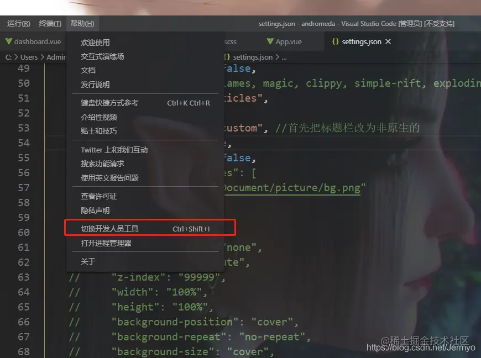Close the settings.json tab
The height and width of the screenshot is (358, 481).
[388, 41]
